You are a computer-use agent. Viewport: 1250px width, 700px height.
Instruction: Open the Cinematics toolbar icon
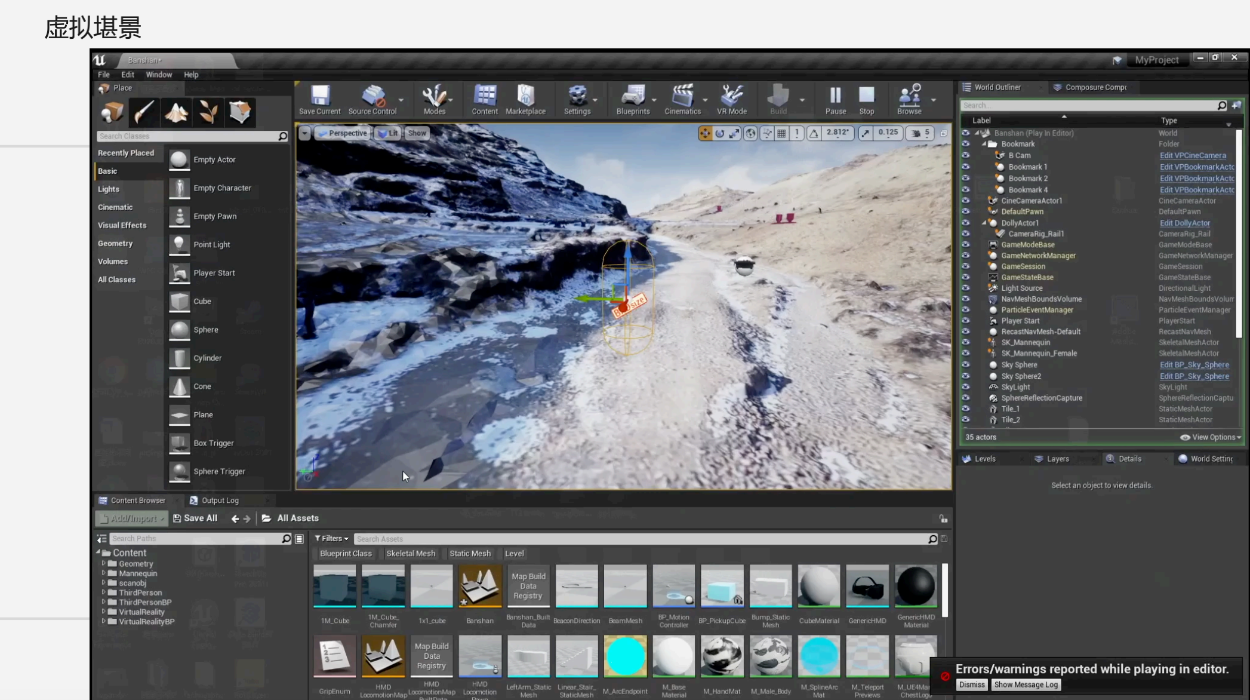point(682,100)
